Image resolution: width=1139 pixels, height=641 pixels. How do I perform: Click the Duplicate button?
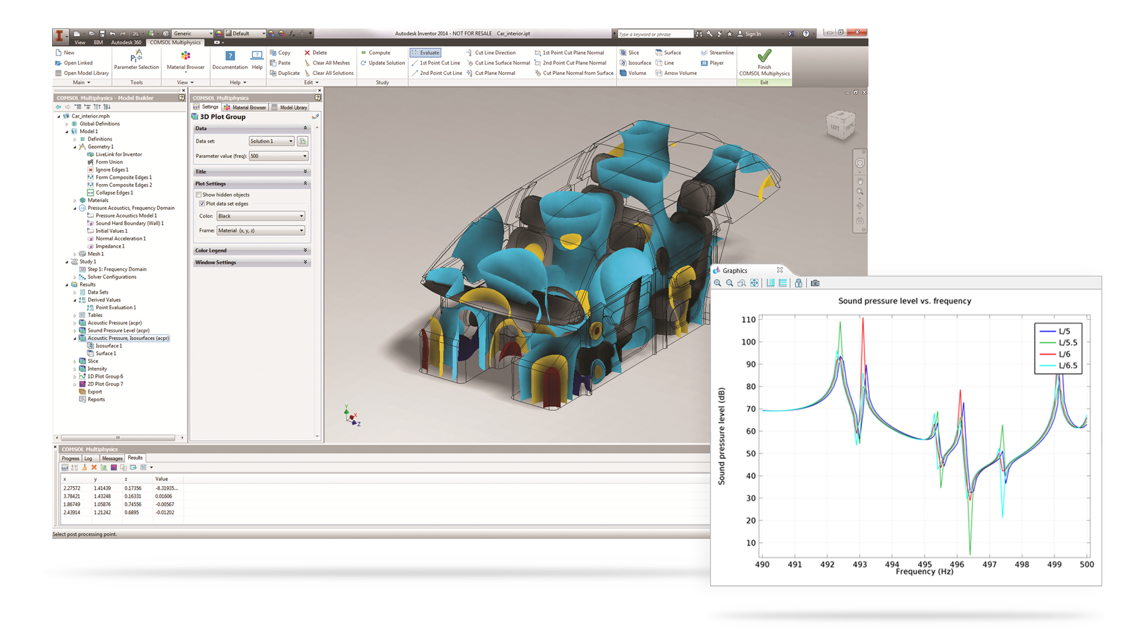[285, 73]
